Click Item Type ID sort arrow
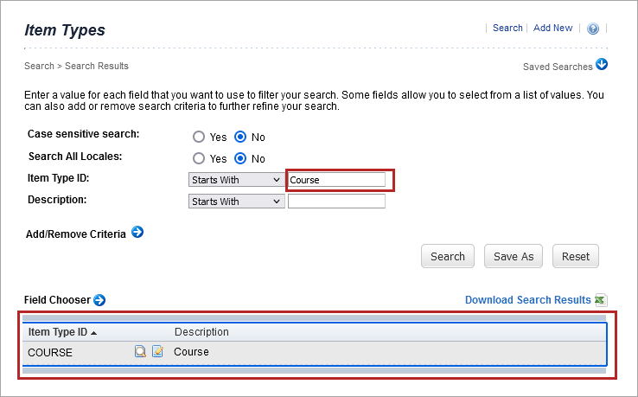 tap(93, 332)
